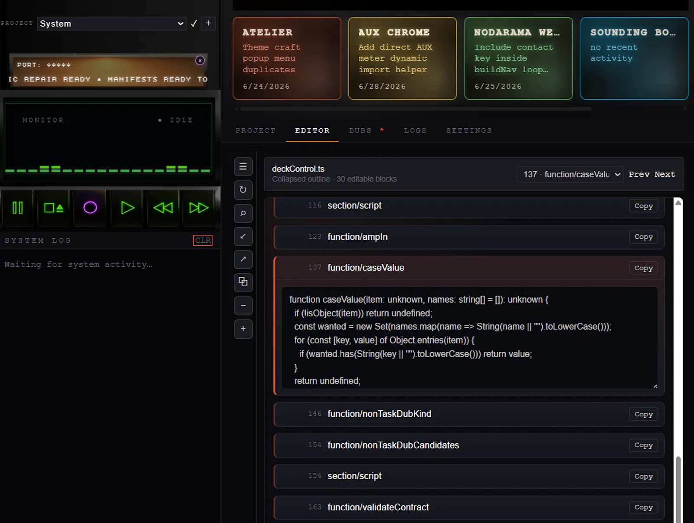Click the plus icon in editor toolbar

[243, 329]
